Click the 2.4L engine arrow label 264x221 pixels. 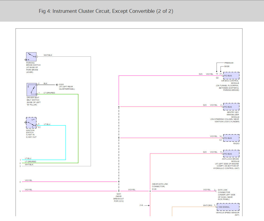pyautogui.click(x=141, y=205)
